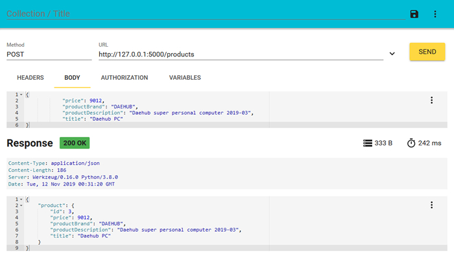The image size is (454, 255).
Task: Expand the URL history dropdown arrow
Action: 392,54
